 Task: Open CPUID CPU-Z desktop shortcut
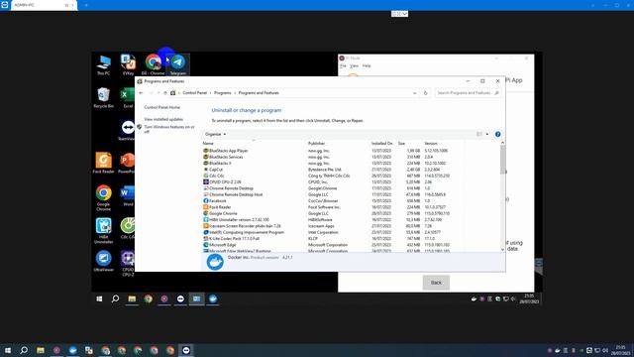tap(128, 264)
